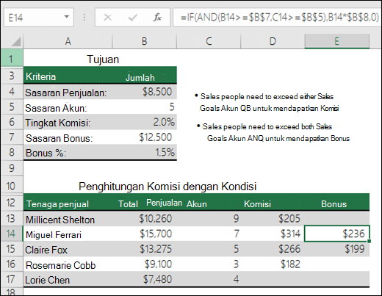
Task: Select column D header
Action: pyautogui.click(x=273, y=41)
